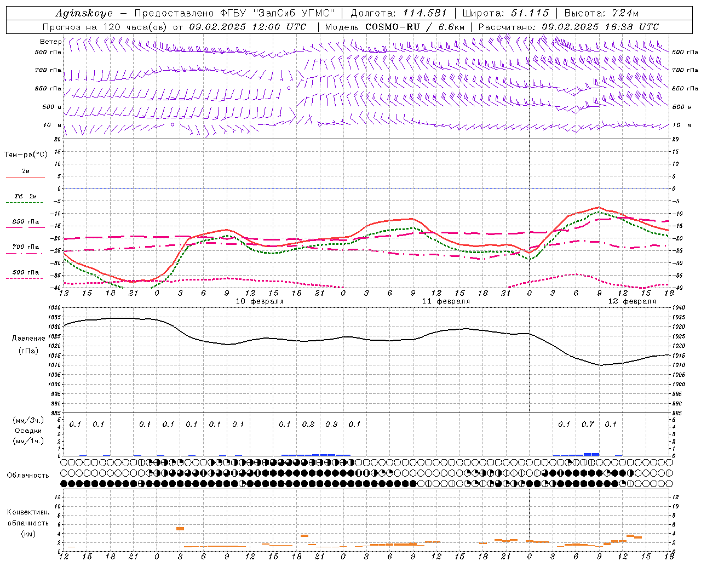Click the precipitation value 0.3

coord(331,424)
